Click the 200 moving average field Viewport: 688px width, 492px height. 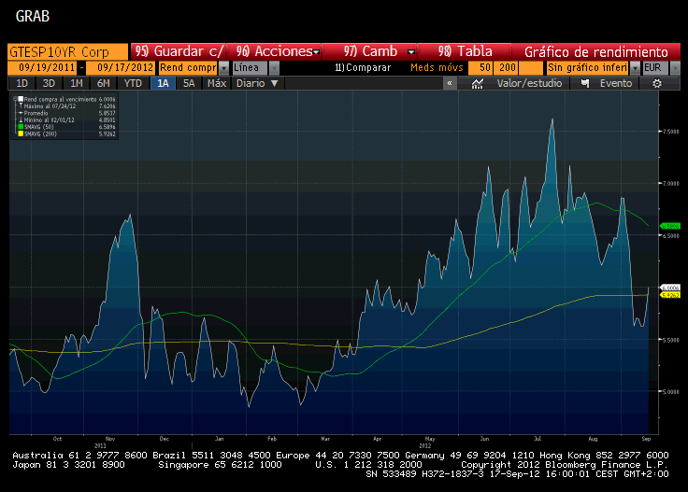(x=506, y=68)
